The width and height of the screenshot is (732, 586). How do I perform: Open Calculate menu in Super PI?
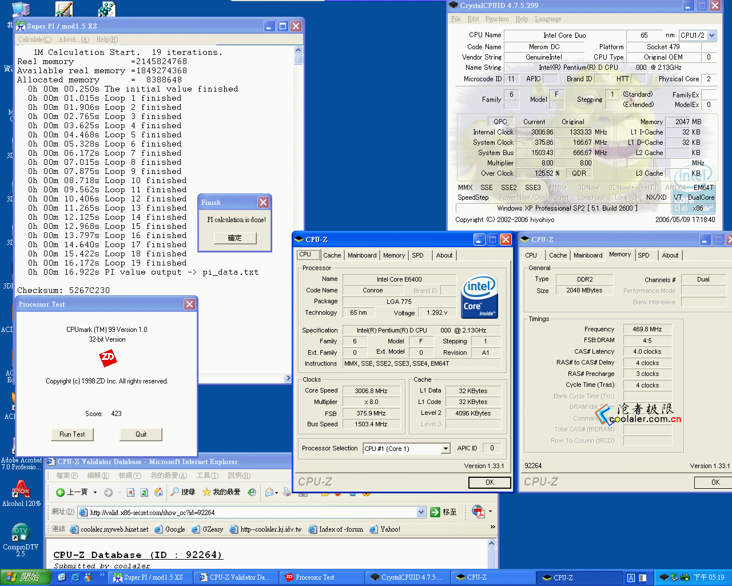tap(34, 39)
